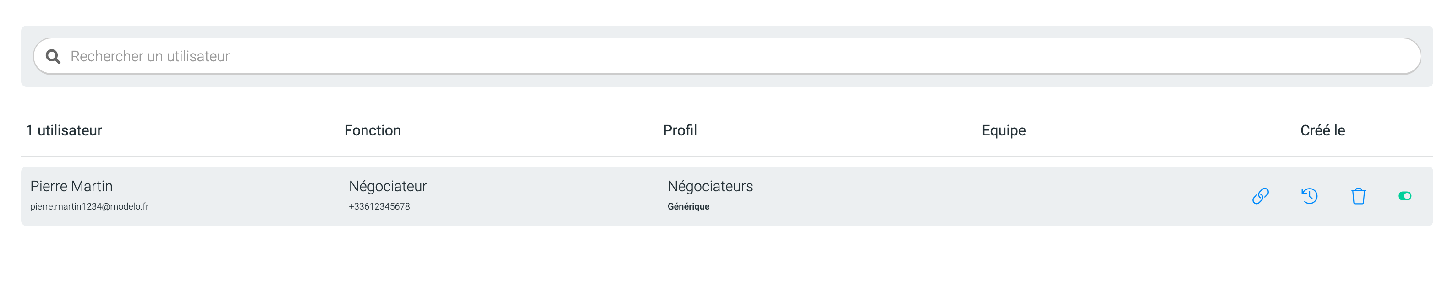Click the bold Générique profile label

[688, 207]
